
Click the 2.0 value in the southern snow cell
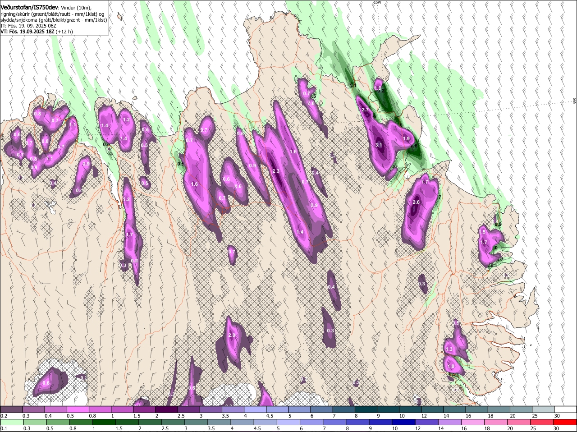coord(232,335)
